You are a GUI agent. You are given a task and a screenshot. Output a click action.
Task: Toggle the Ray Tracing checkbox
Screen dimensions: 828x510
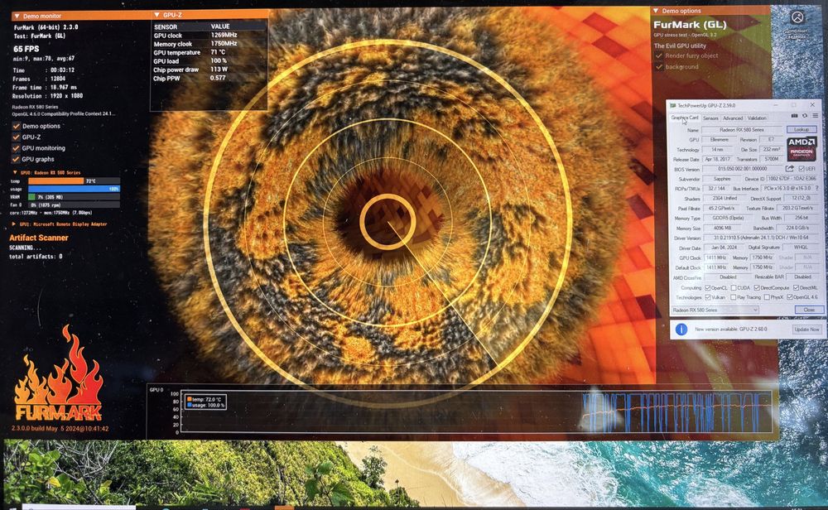click(x=733, y=297)
